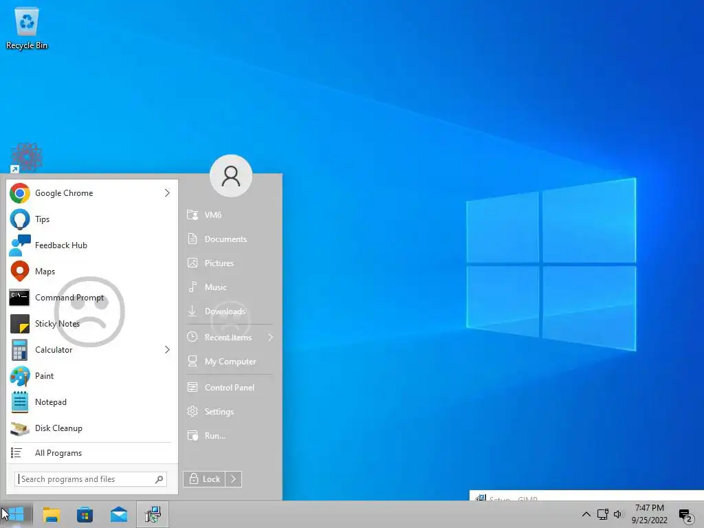This screenshot has width=704, height=528.
Task: Open Microsoft Store from the taskbar
Action: click(85, 514)
